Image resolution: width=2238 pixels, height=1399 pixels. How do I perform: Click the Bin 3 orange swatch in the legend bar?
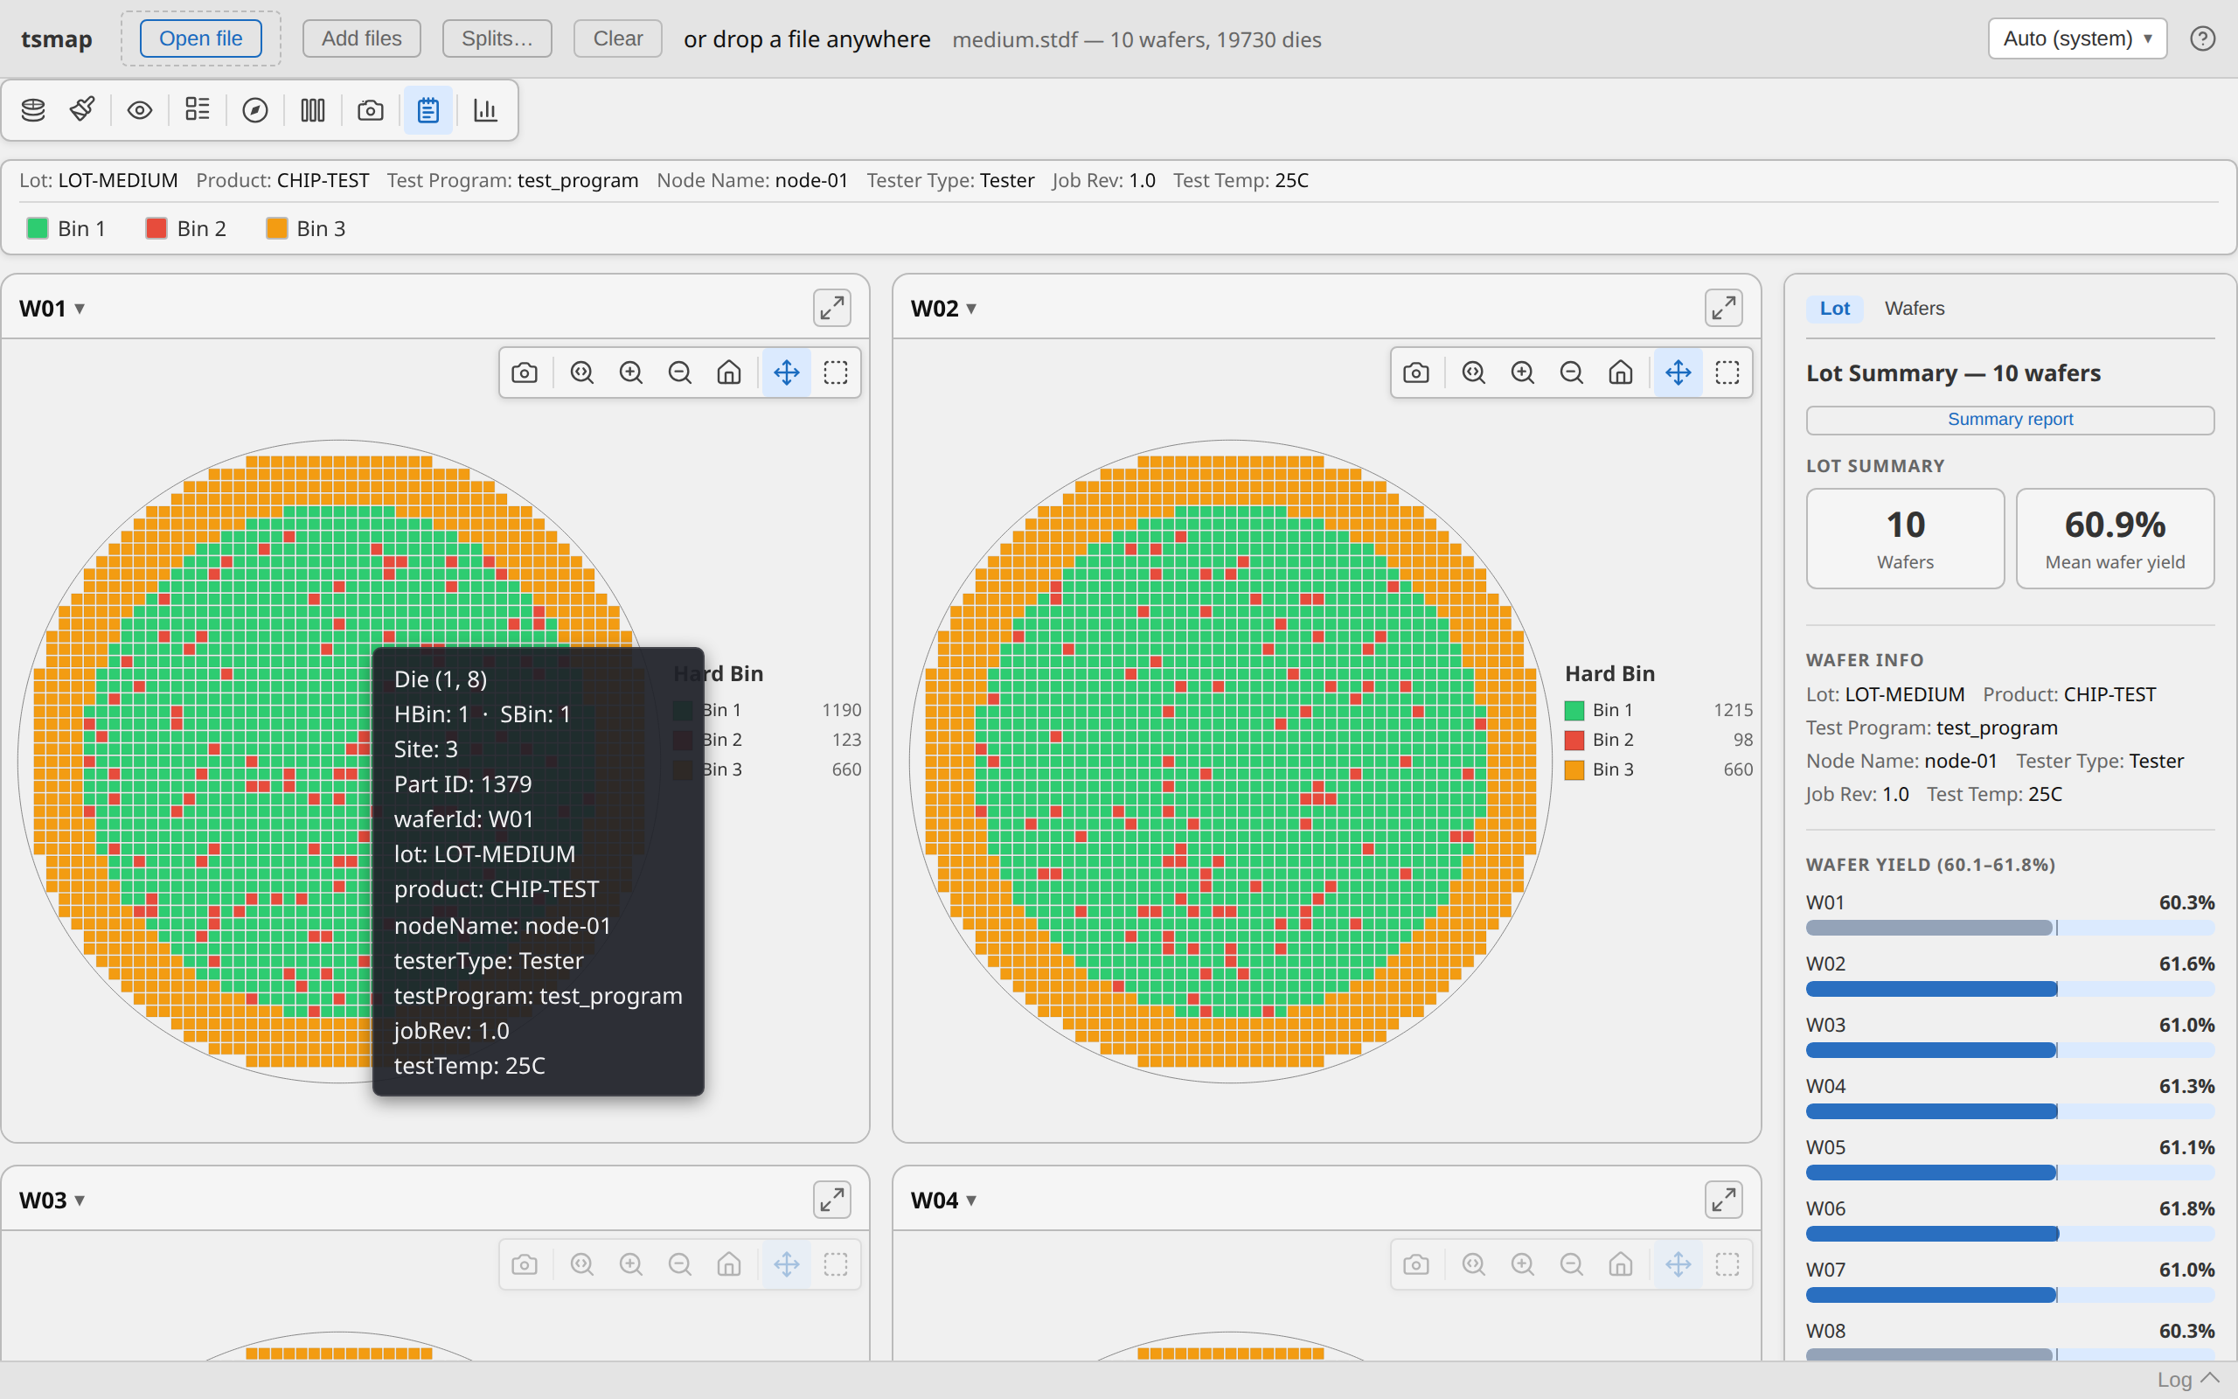coord(275,228)
